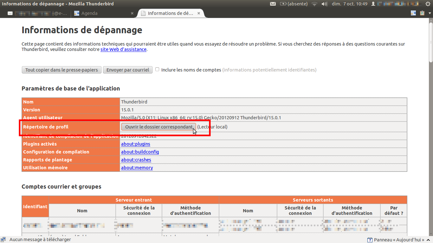Open the "site Web d'assistance" link

point(123,49)
